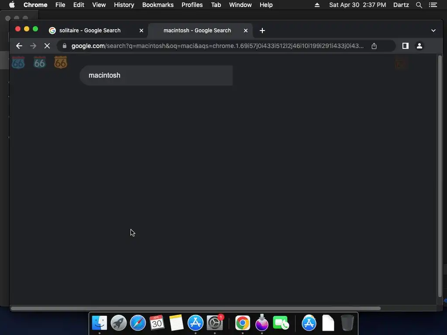Open the Profiles menu

coord(192,5)
